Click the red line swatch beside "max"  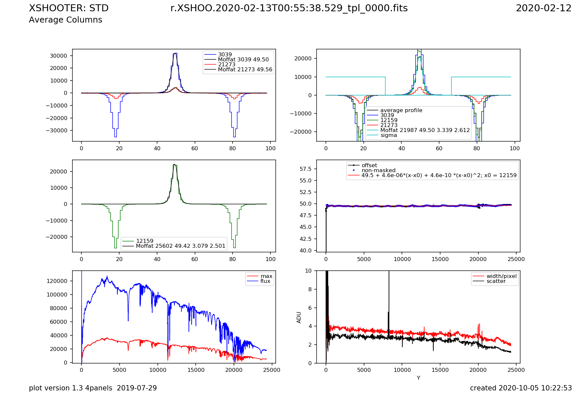click(252, 276)
